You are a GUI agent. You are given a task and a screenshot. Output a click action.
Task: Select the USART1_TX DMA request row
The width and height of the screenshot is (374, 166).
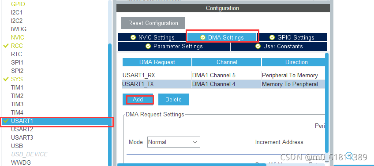(224, 84)
